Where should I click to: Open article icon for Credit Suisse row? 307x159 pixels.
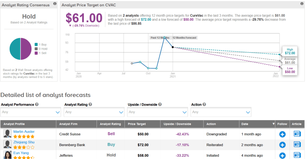click(297, 134)
